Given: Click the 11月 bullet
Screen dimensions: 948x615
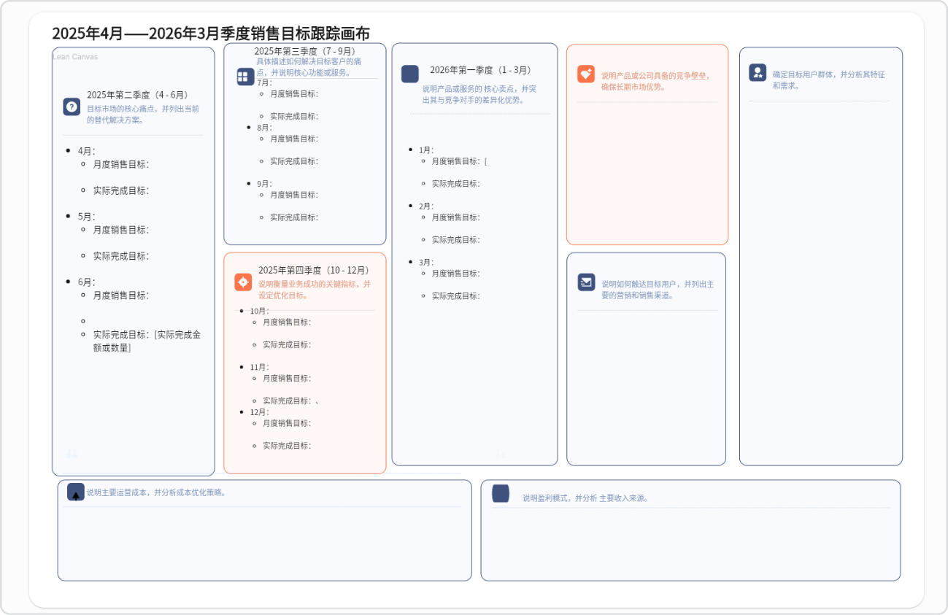Looking at the screenshot, I should tap(259, 367).
